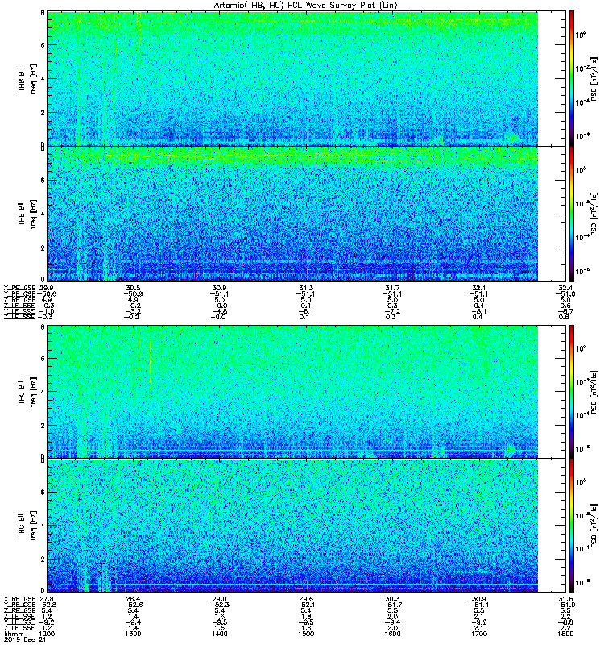Image resolution: width=604 pixels, height=645 pixels.
Task: Click the 6 Hz tick label of THC B∥ panel
Action: pyautogui.click(x=43, y=492)
